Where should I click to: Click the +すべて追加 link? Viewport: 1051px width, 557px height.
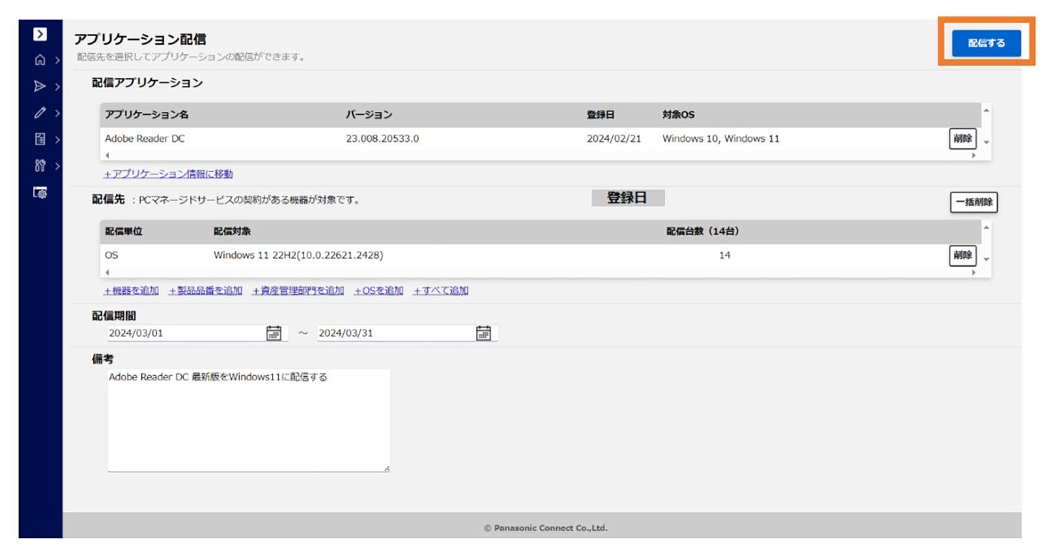(x=440, y=290)
